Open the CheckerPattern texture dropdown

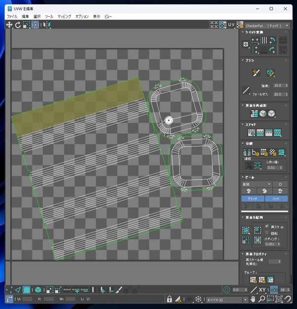(267, 25)
